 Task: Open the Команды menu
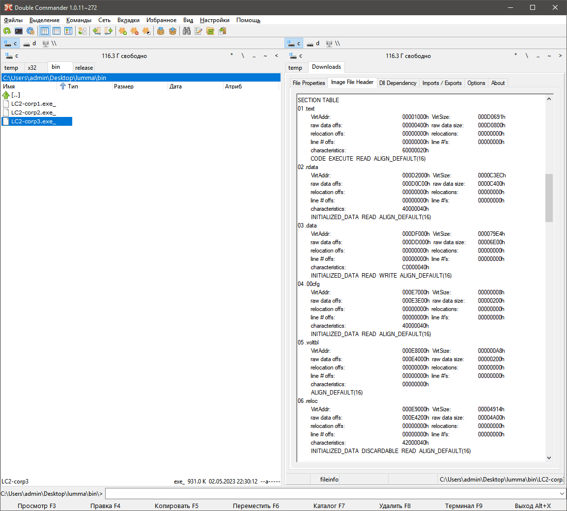click(x=79, y=20)
